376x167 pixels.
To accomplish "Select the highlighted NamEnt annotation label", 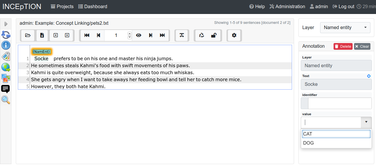I will pos(42,51).
